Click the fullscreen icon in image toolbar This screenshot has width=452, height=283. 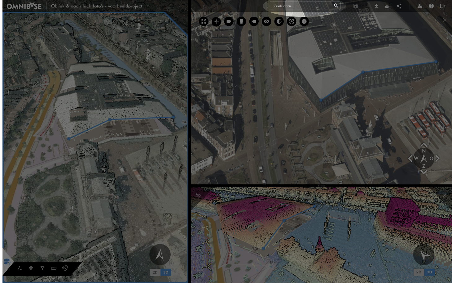(204, 21)
